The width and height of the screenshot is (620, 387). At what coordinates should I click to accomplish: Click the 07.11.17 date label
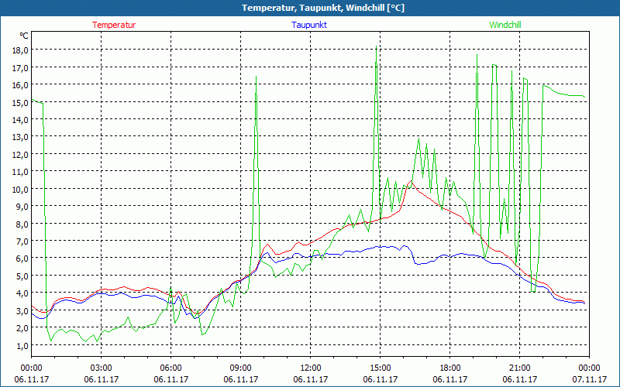click(589, 379)
